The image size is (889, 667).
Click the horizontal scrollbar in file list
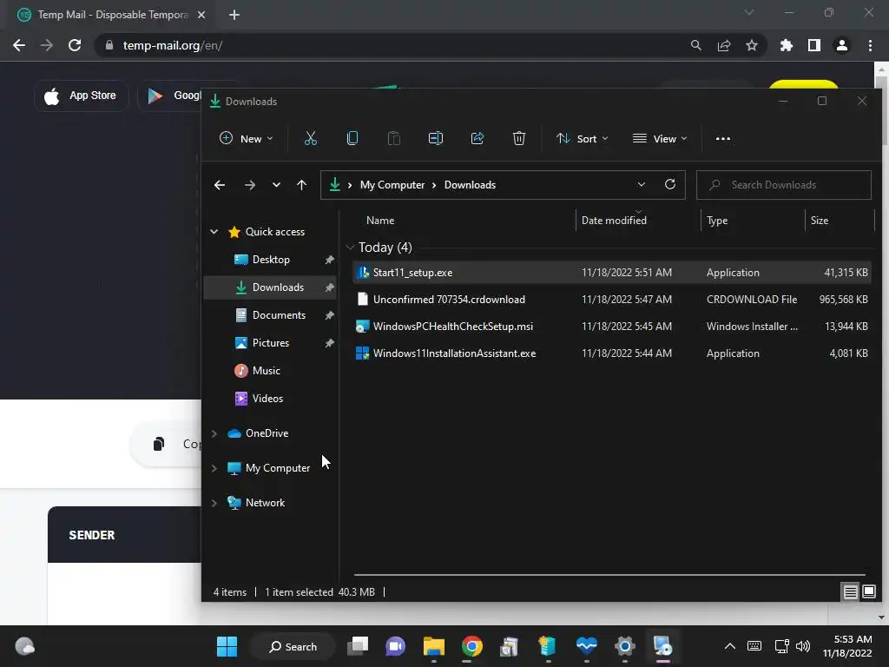(609, 575)
